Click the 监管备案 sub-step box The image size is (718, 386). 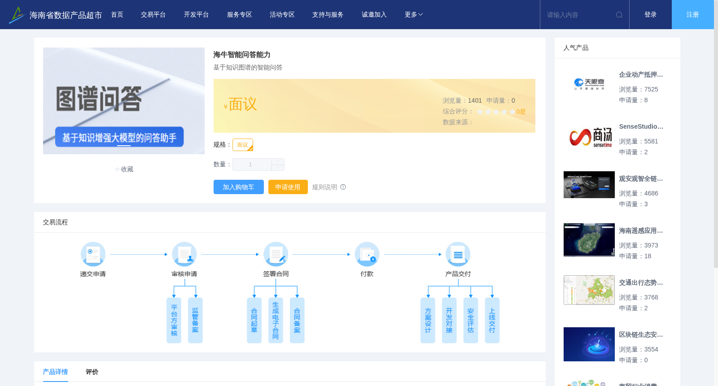coord(195,320)
